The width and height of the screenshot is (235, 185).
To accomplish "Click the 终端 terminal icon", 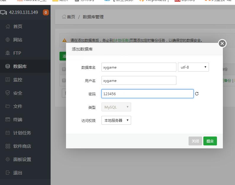I will point(8,120).
